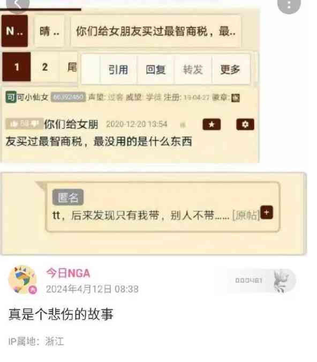
Task: Go to page 2
Action: pyautogui.click(x=45, y=67)
